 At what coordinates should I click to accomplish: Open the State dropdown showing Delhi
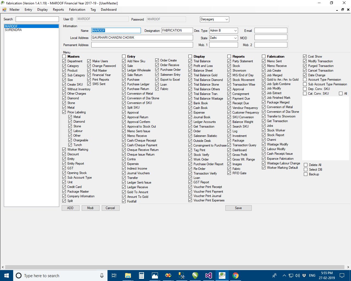(235, 38)
